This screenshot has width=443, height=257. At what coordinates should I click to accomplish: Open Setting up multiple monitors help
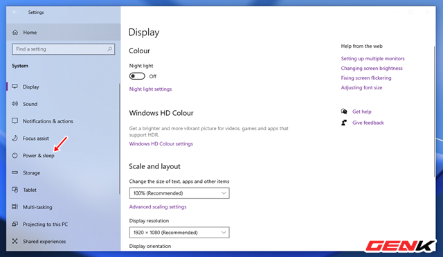(x=372, y=58)
